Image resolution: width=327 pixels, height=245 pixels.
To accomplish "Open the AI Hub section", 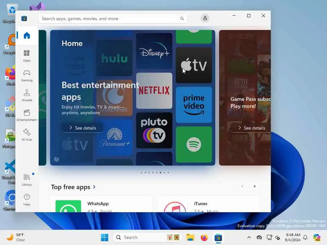I will [27, 135].
